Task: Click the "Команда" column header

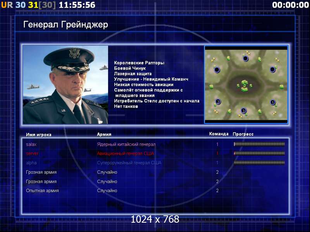Action: coord(219,134)
